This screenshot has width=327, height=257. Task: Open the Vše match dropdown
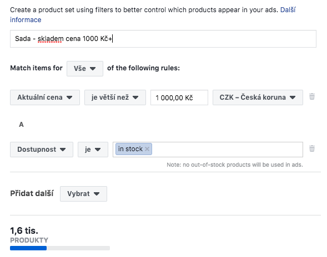point(85,69)
